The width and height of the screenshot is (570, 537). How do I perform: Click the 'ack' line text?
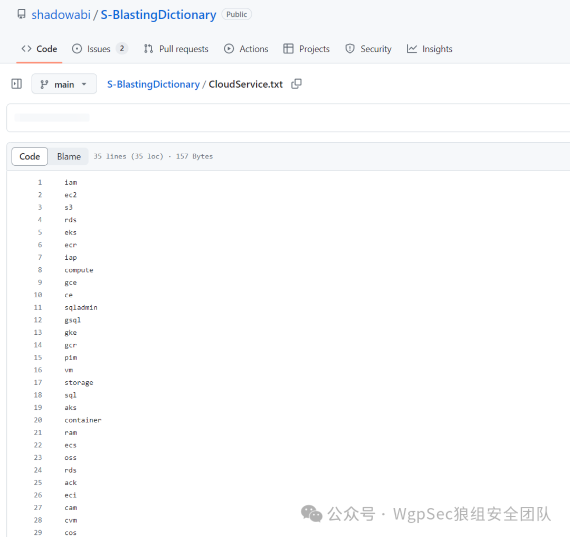(x=71, y=483)
